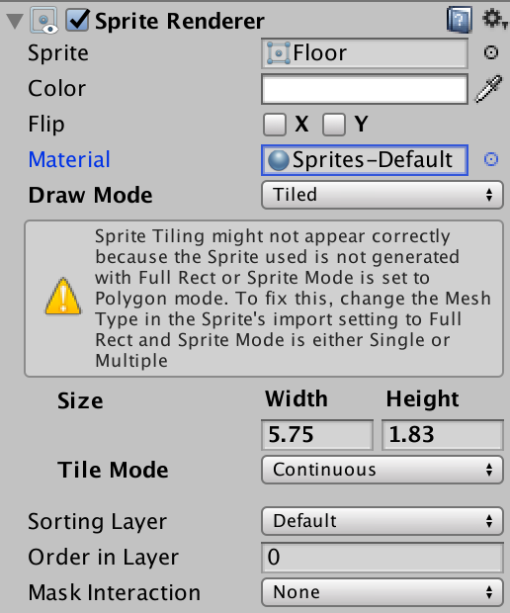Image resolution: width=510 pixels, height=613 pixels.
Task: Open the Sprite object picker circle
Action: 491,52
